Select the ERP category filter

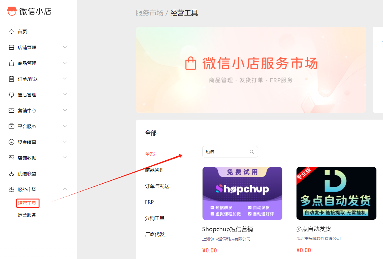(149, 202)
